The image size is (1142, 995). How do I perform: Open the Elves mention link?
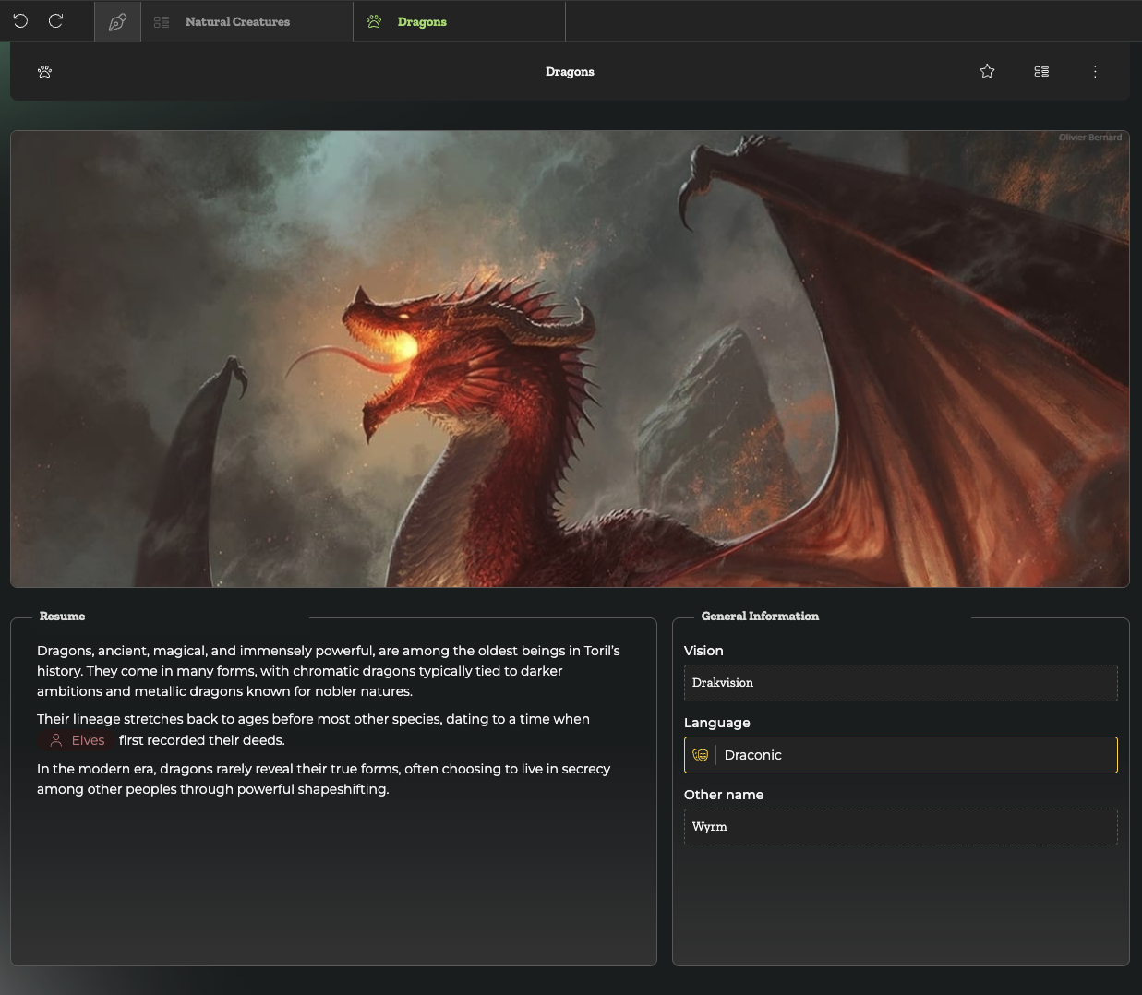pos(88,740)
